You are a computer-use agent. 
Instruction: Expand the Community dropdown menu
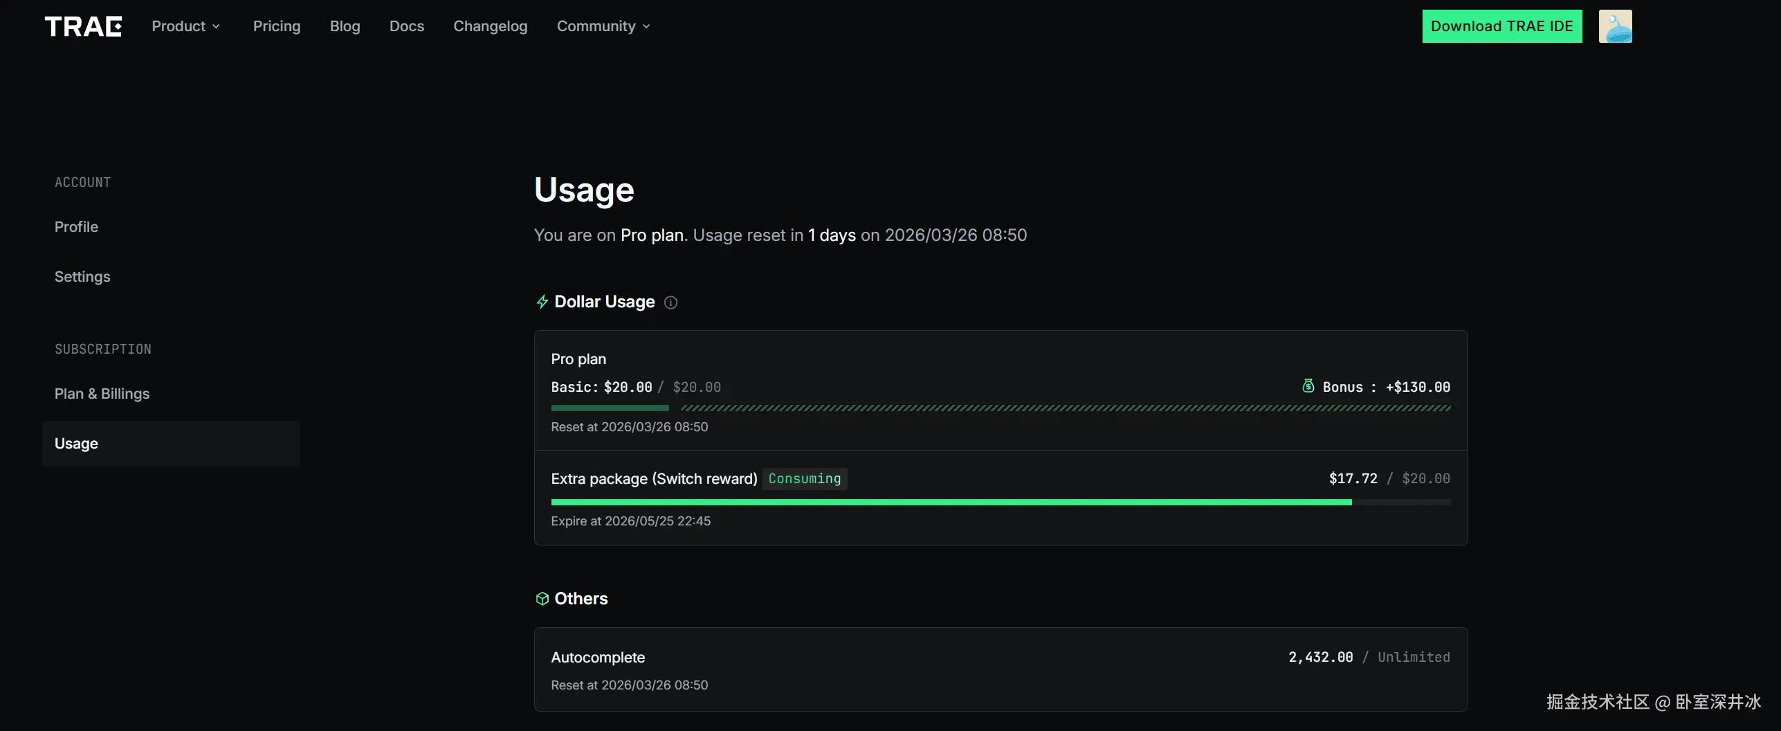[603, 26]
